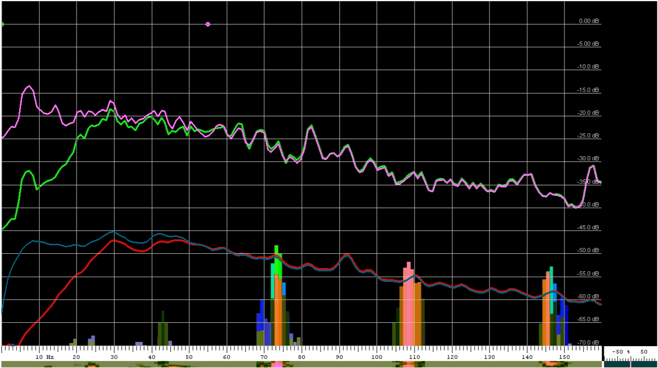658x368 pixels.
Task: Click the pink marker dot at 0 dB
Action: coord(208,24)
